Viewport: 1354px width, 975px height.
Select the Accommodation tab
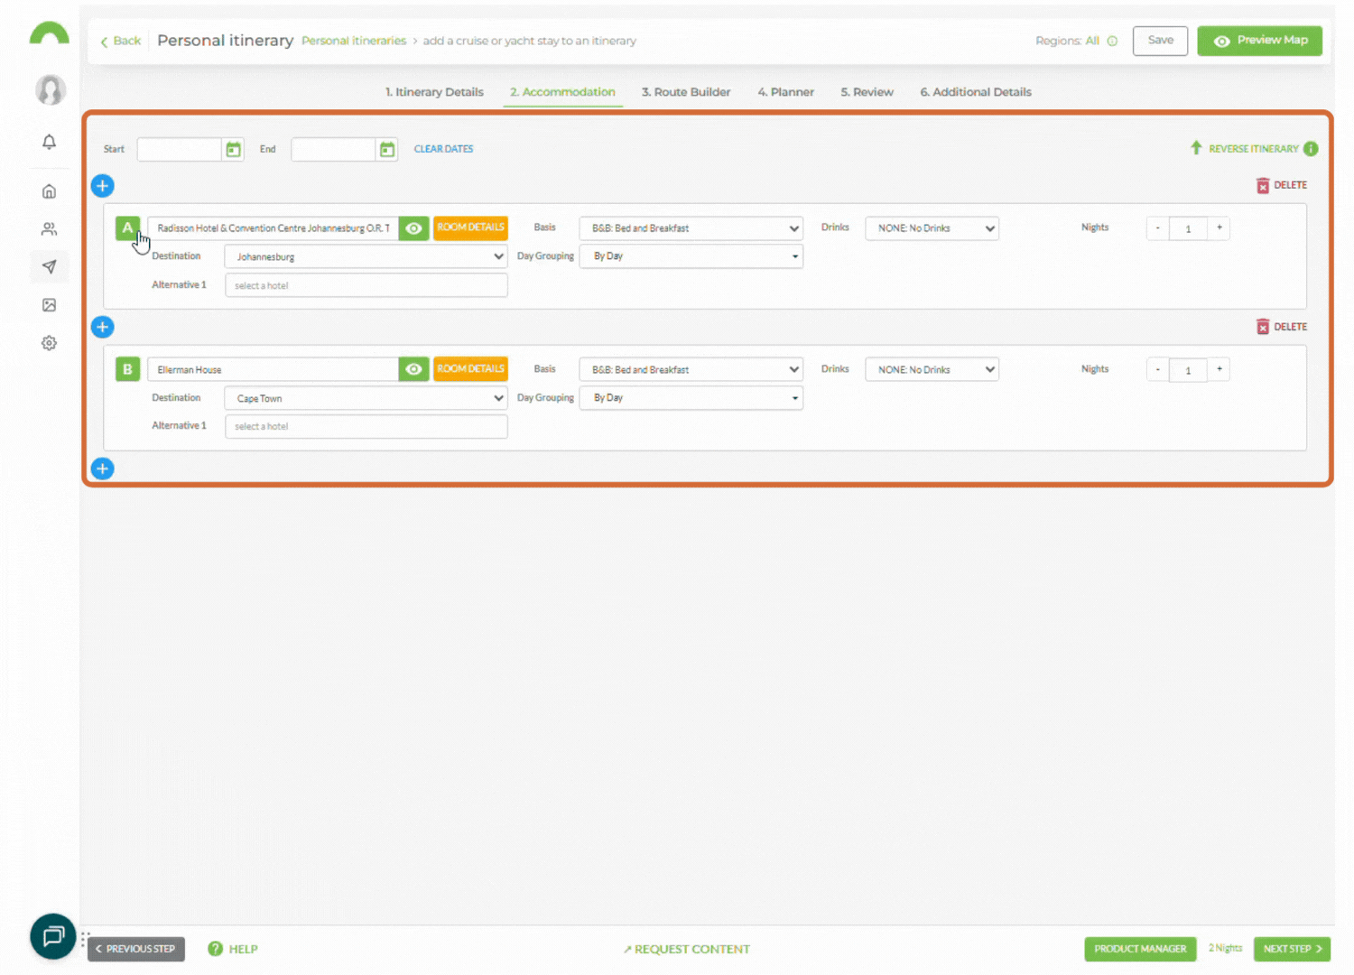click(x=562, y=92)
